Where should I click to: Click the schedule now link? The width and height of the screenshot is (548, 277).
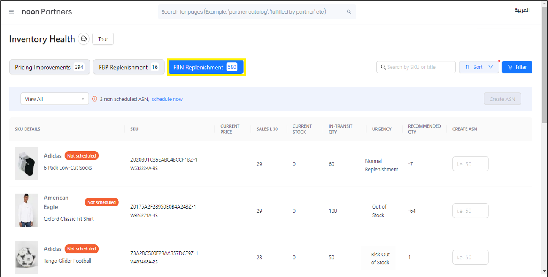(167, 99)
